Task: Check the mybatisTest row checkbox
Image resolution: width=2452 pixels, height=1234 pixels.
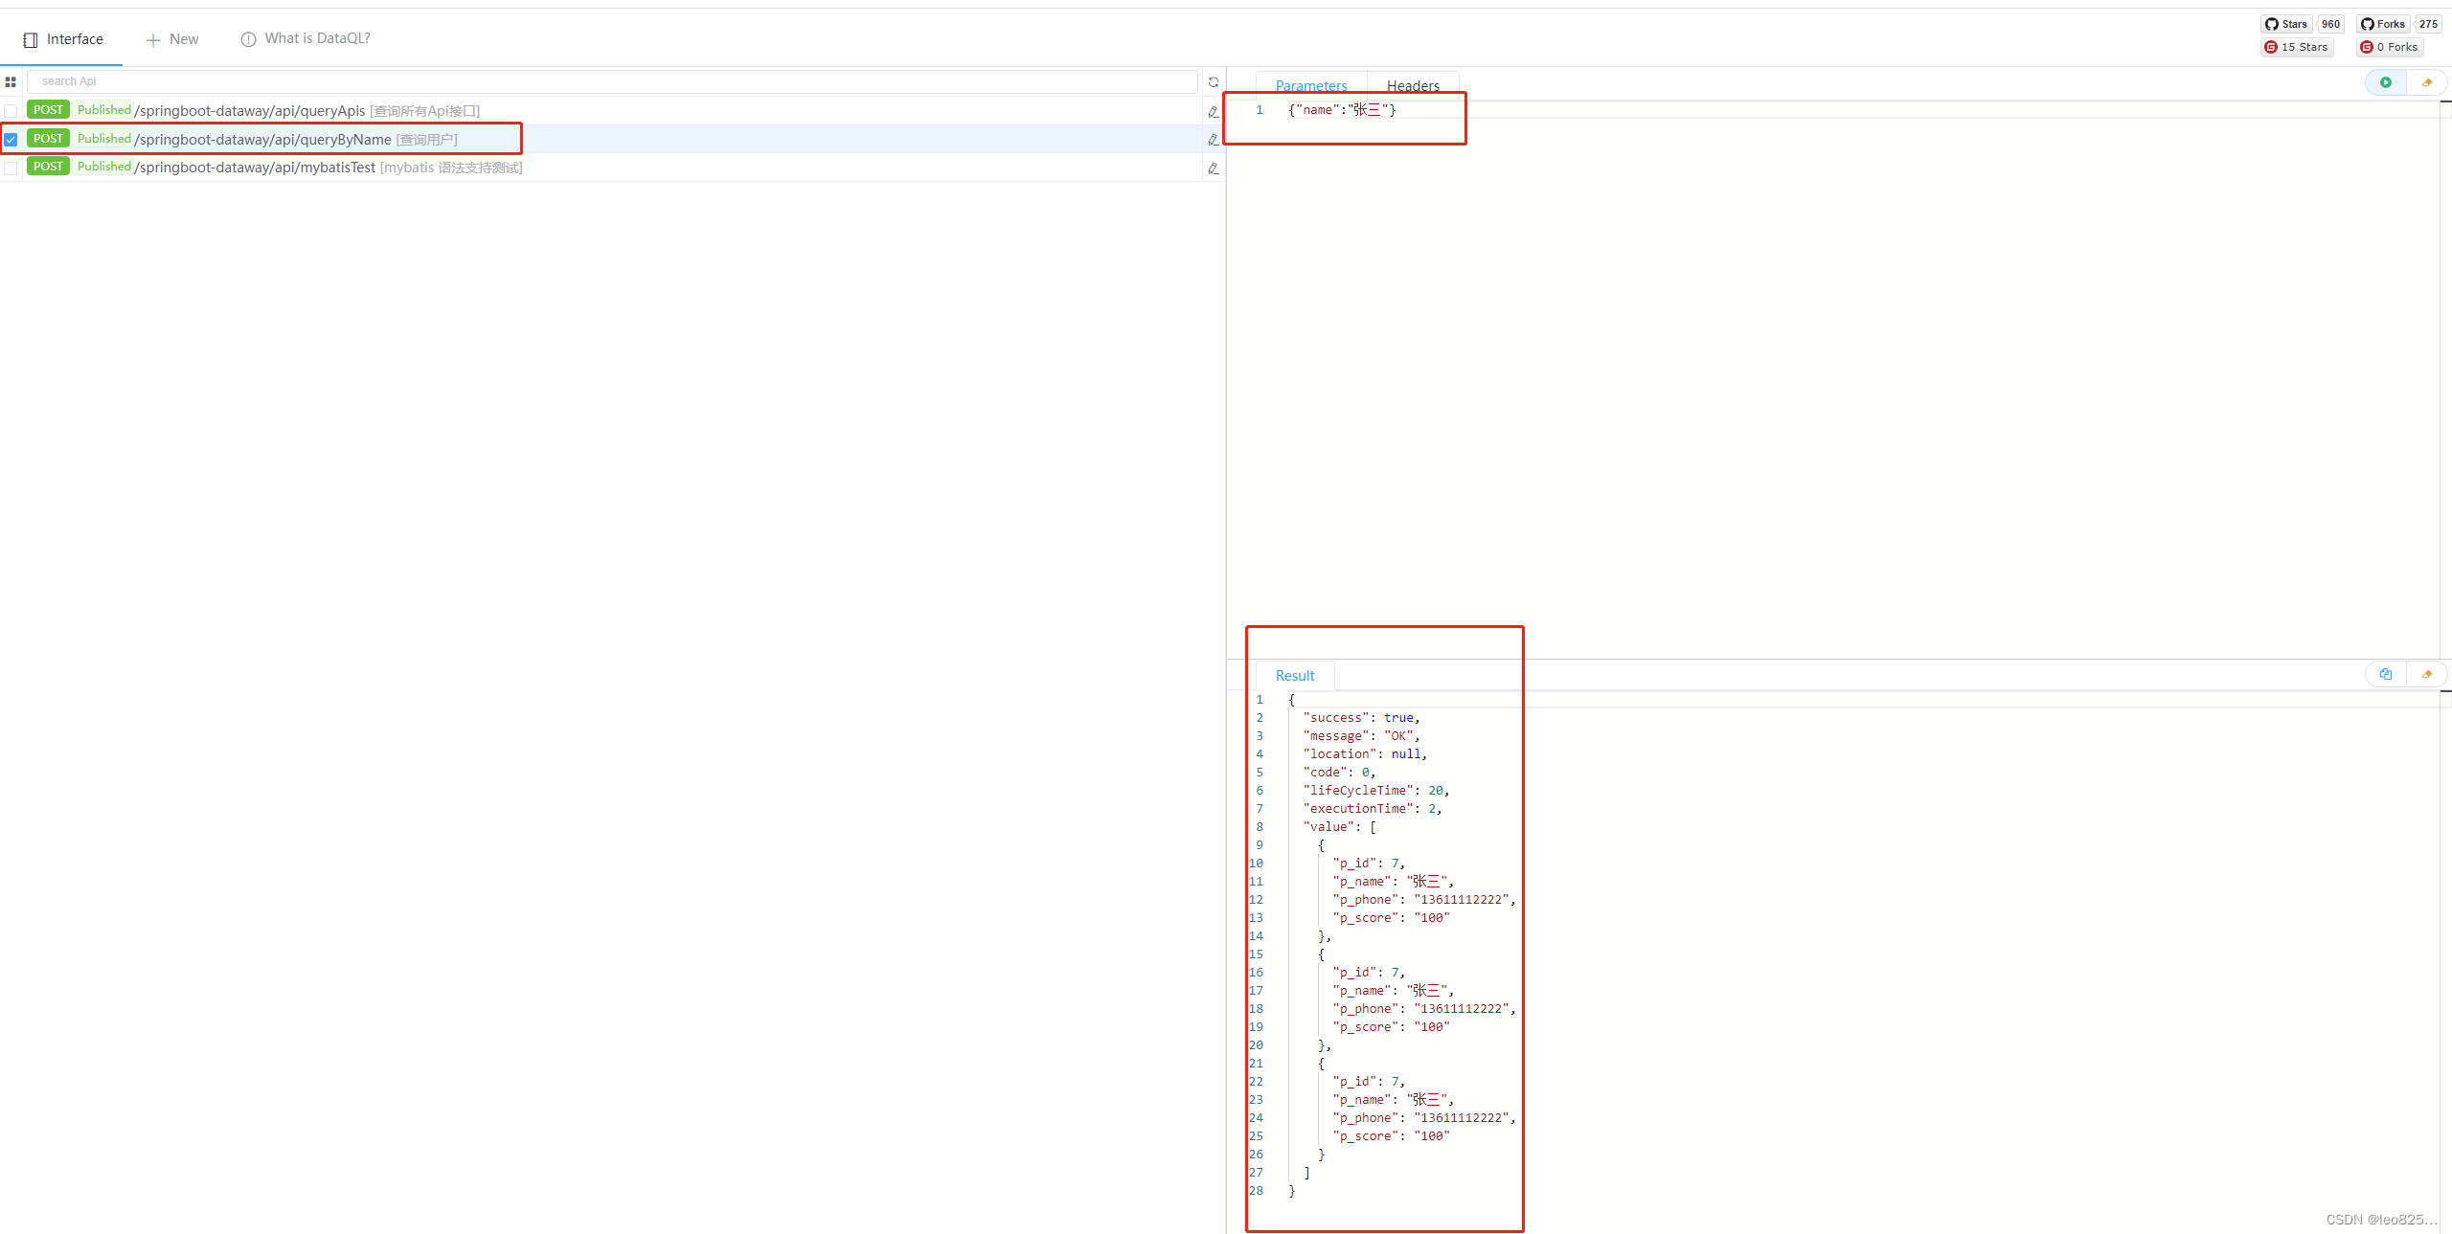Action: 11,168
